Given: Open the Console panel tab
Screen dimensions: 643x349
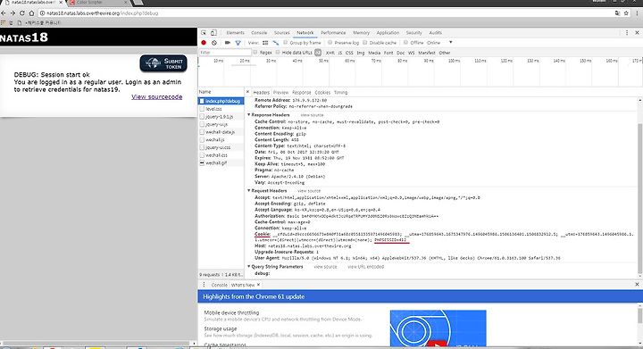Looking at the screenshot, I should click(259, 33).
